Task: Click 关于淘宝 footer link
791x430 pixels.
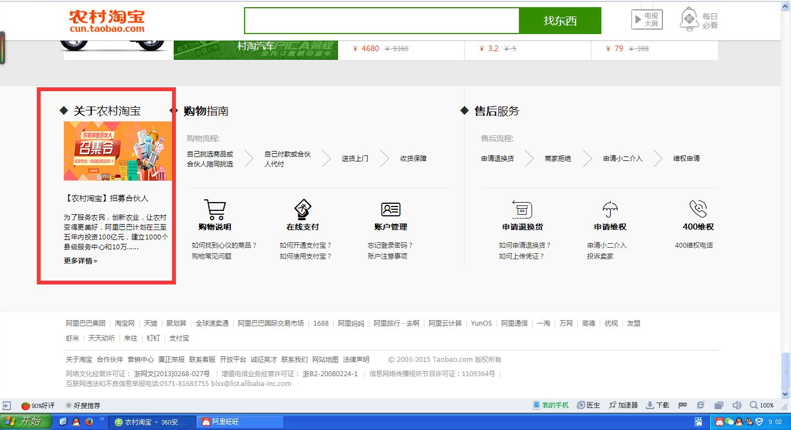Action: coord(79,360)
